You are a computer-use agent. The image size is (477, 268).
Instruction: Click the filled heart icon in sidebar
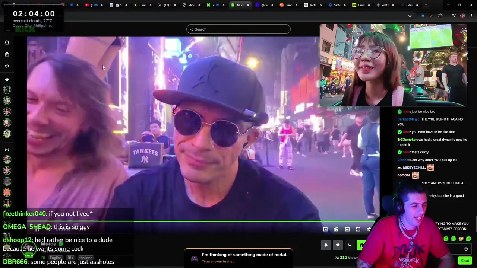pos(7,80)
